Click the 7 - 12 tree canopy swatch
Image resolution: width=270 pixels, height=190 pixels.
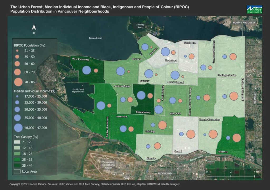click(17, 142)
